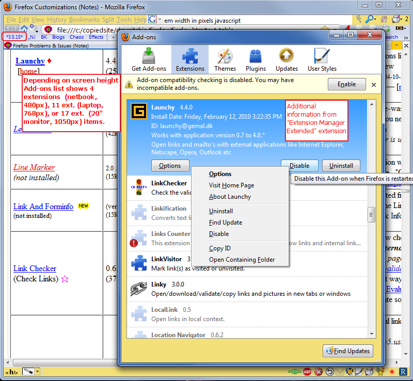
Task: Click the Launchy Uninstall button
Action: [x=341, y=166]
